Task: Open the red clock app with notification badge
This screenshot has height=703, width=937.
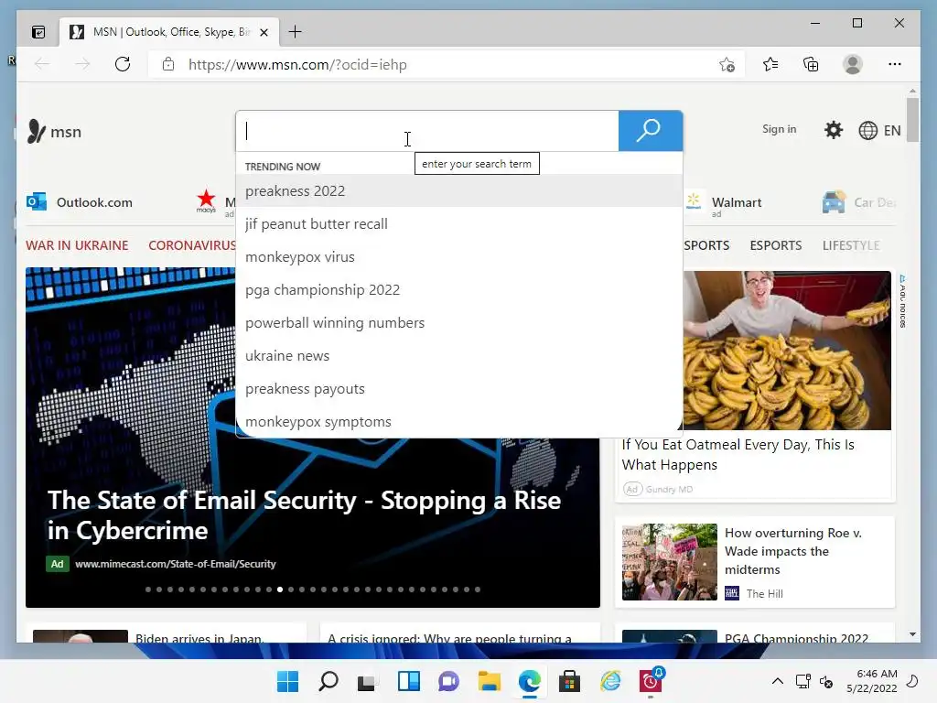Action: point(651,680)
